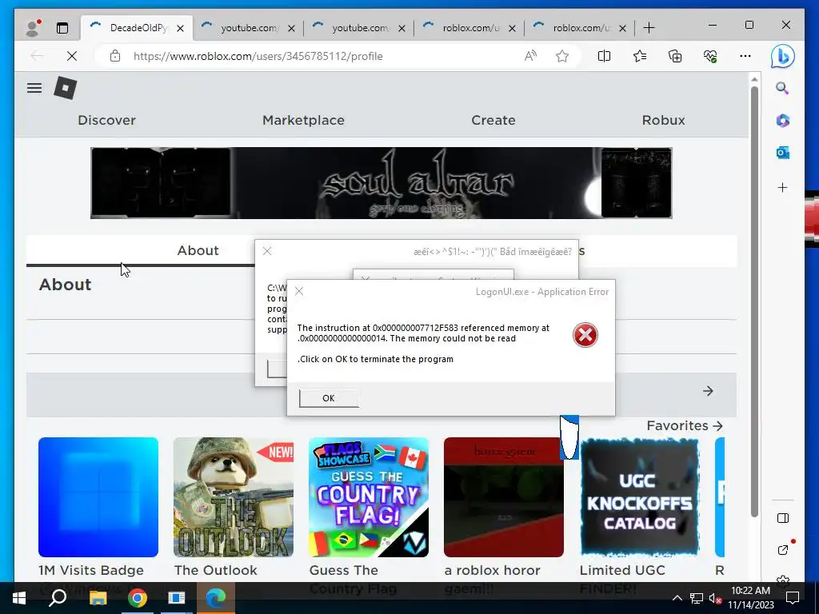Open Marketplace in Roblox navigation
Viewport: 819px width, 614px height.
(303, 120)
